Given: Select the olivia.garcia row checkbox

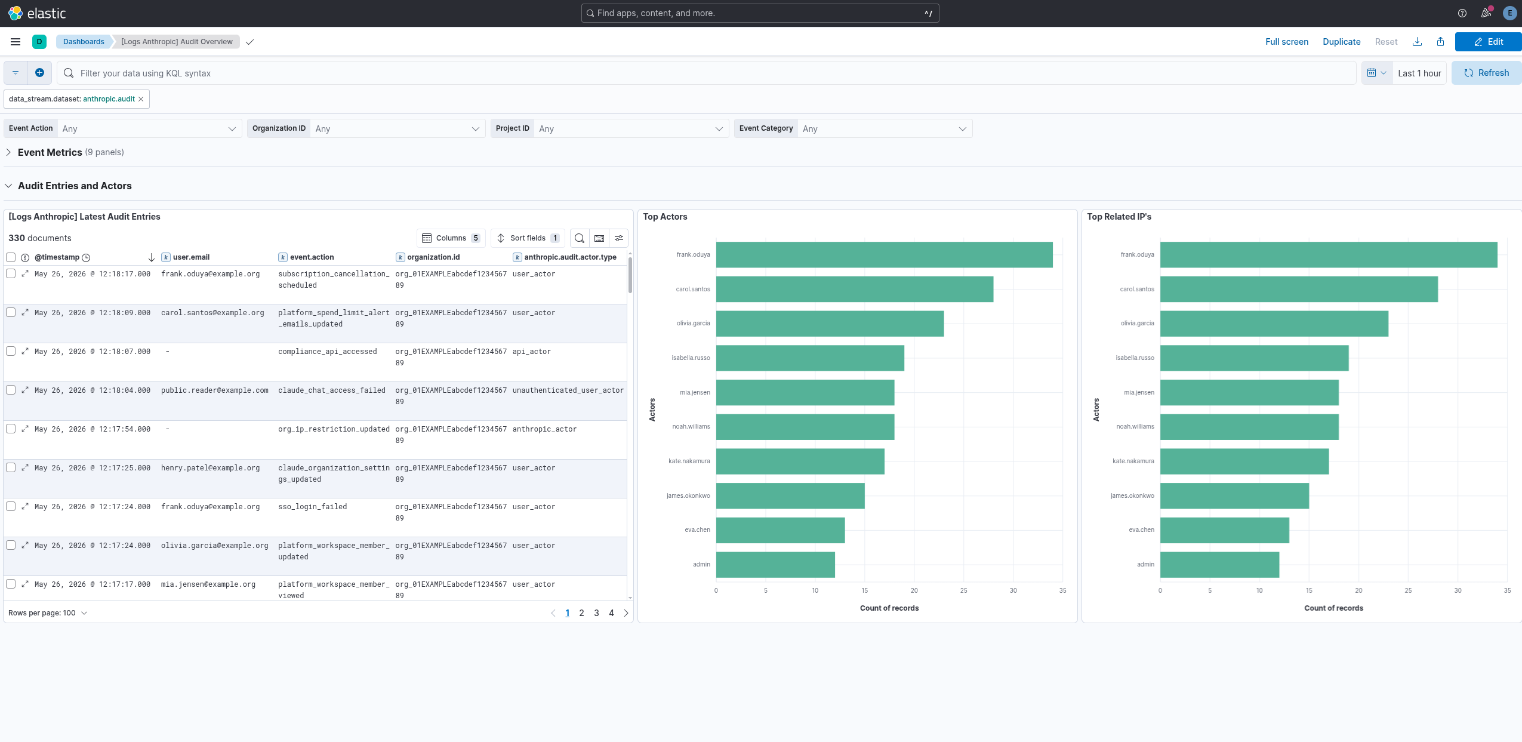Looking at the screenshot, I should (x=11, y=545).
